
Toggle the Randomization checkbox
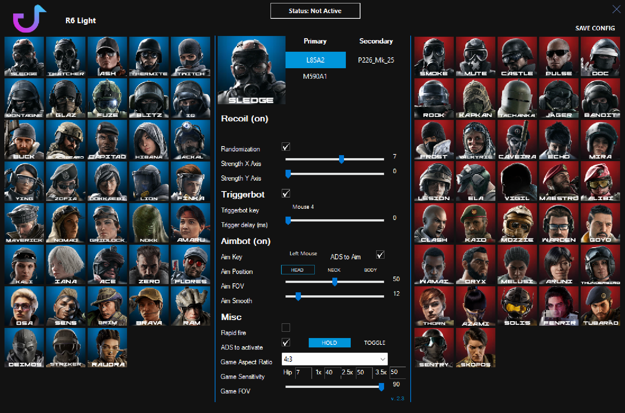tap(286, 147)
